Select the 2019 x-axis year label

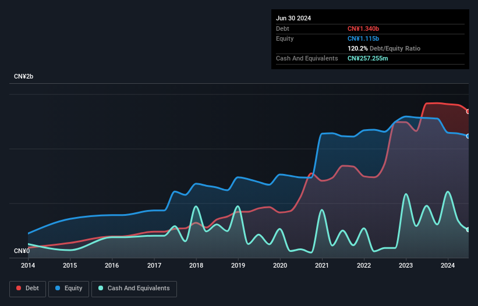click(x=238, y=266)
